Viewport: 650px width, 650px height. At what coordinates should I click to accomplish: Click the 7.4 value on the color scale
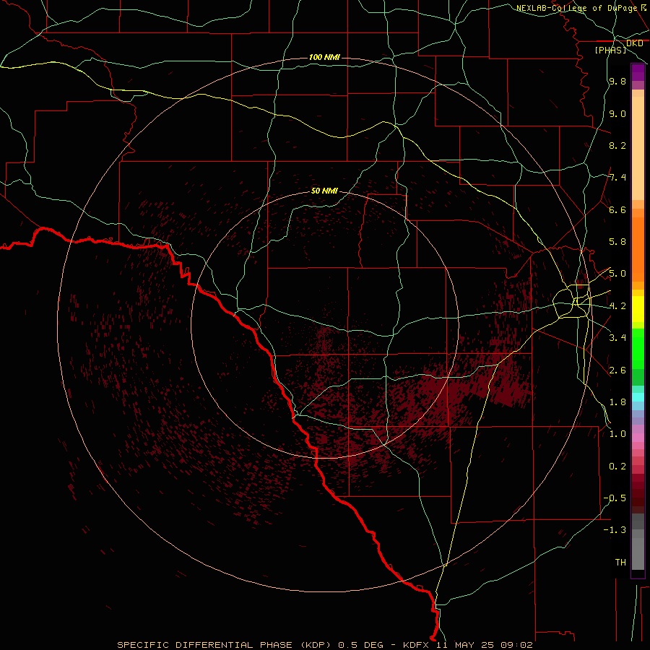pos(617,178)
